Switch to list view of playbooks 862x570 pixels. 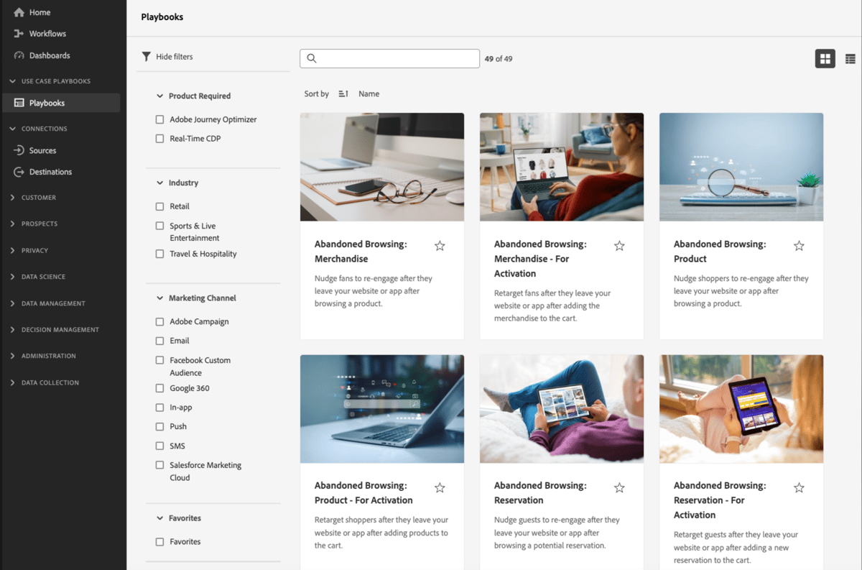click(852, 58)
